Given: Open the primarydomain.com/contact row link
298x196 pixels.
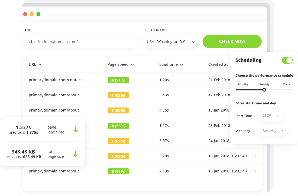Looking at the screenshot, I should 55,80.
